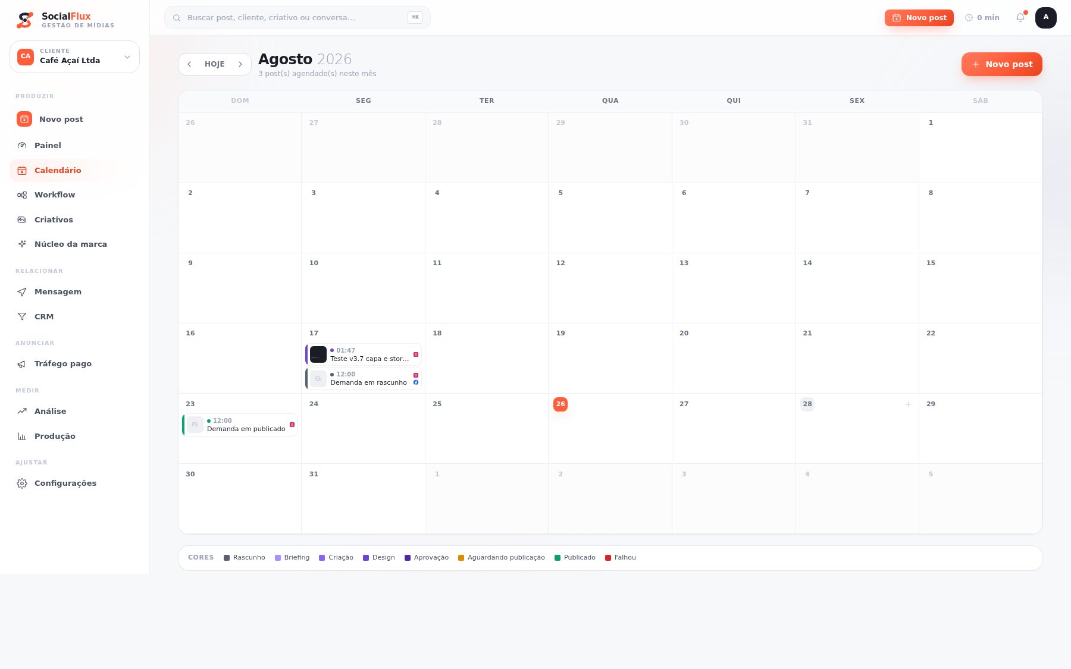Click the Falhou red swatch in legend
Viewport: 1071px width, 669px height.
pos(608,558)
